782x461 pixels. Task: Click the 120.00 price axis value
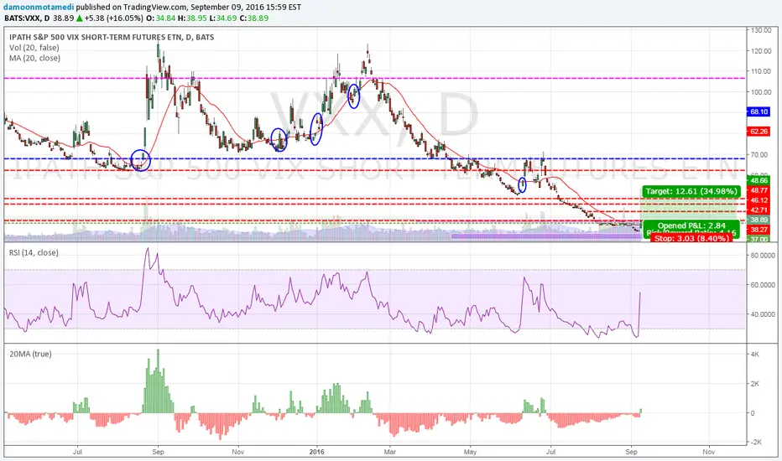(761, 51)
